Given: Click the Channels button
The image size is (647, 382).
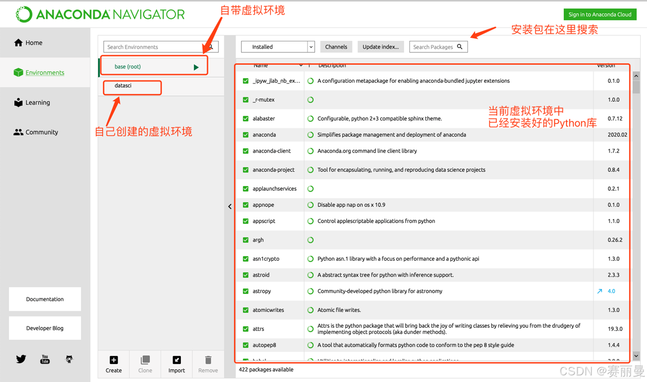Looking at the screenshot, I should pos(336,47).
